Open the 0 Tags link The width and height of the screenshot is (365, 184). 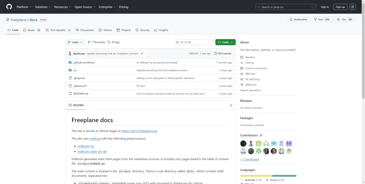coord(113,42)
